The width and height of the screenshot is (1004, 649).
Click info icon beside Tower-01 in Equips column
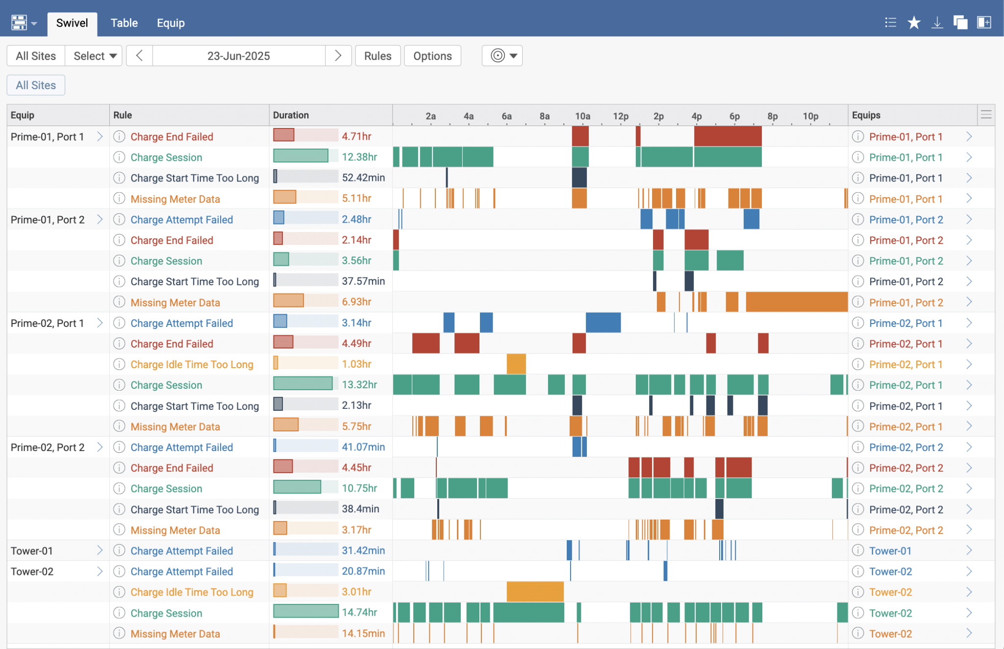coord(857,550)
